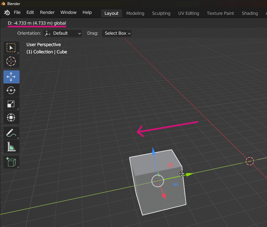Open the Edit menu

point(30,12)
